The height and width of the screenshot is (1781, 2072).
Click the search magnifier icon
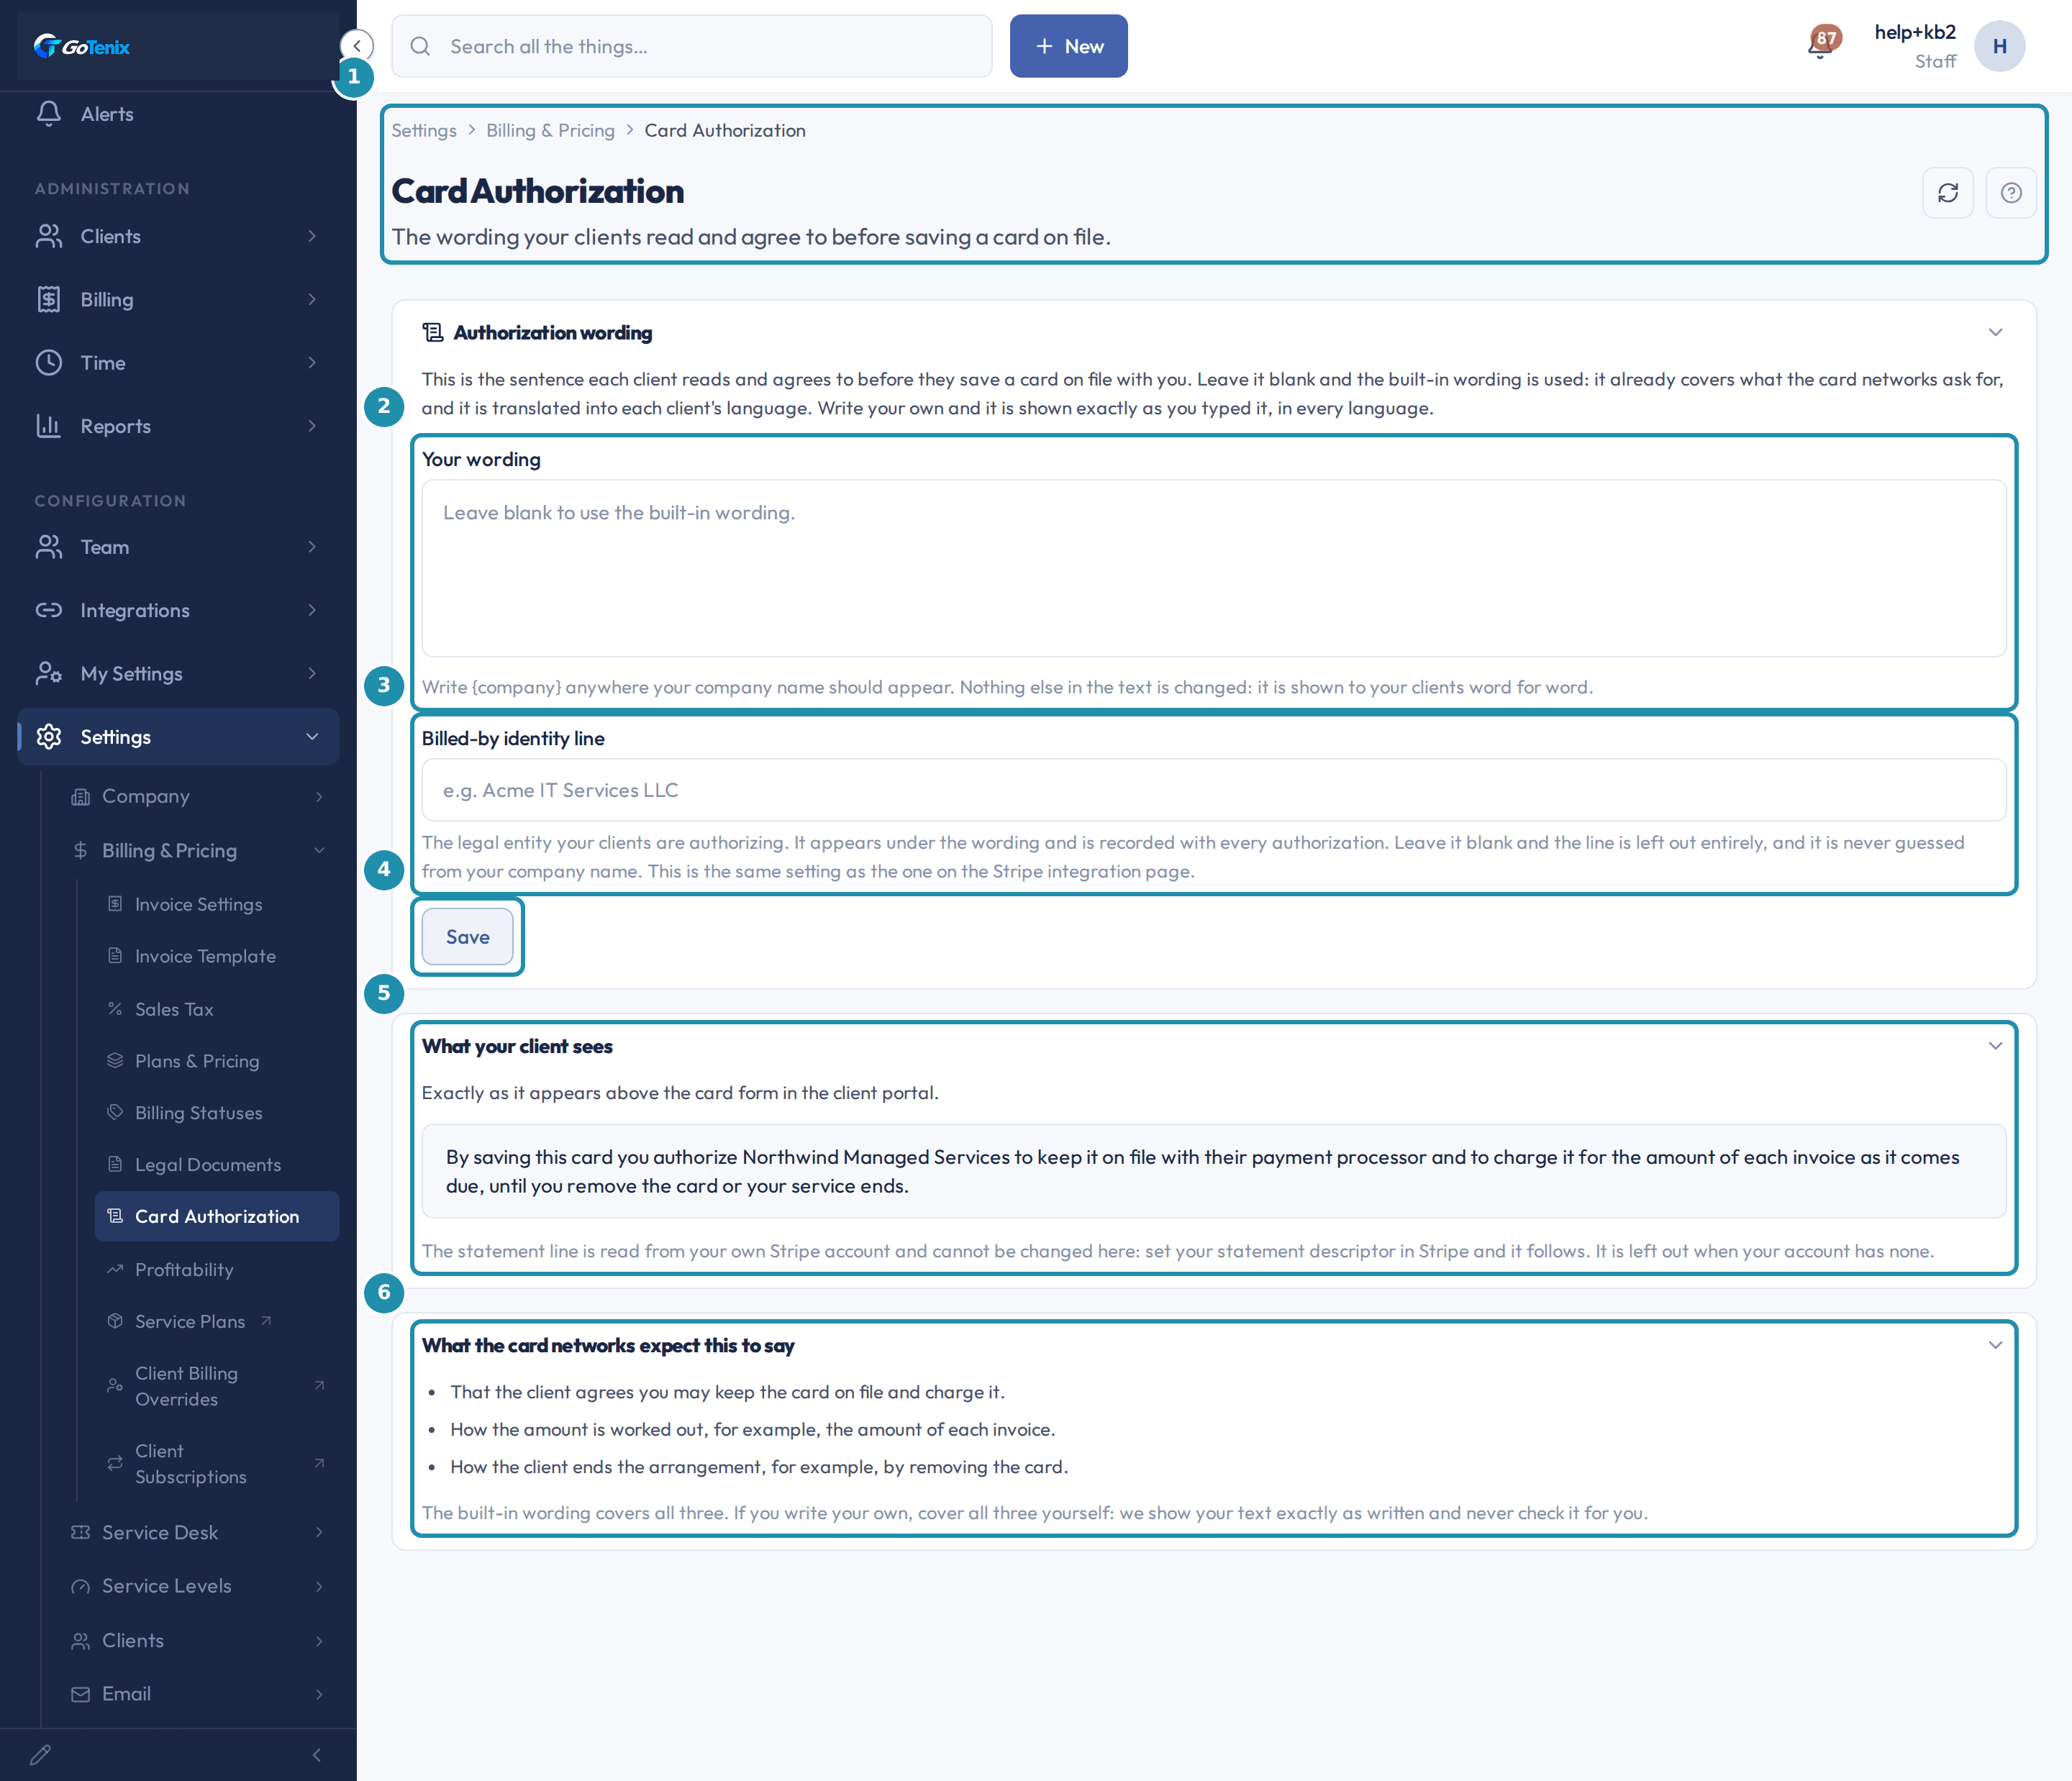coord(420,46)
